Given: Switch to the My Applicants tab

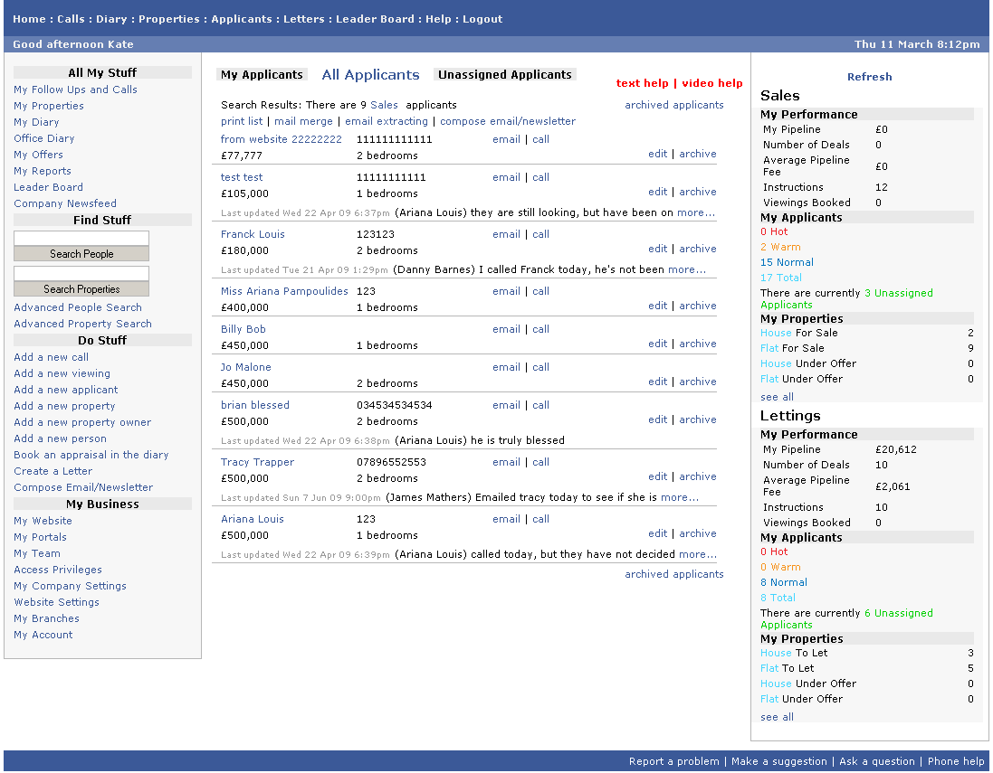Looking at the screenshot, I should tap(262, 75).
